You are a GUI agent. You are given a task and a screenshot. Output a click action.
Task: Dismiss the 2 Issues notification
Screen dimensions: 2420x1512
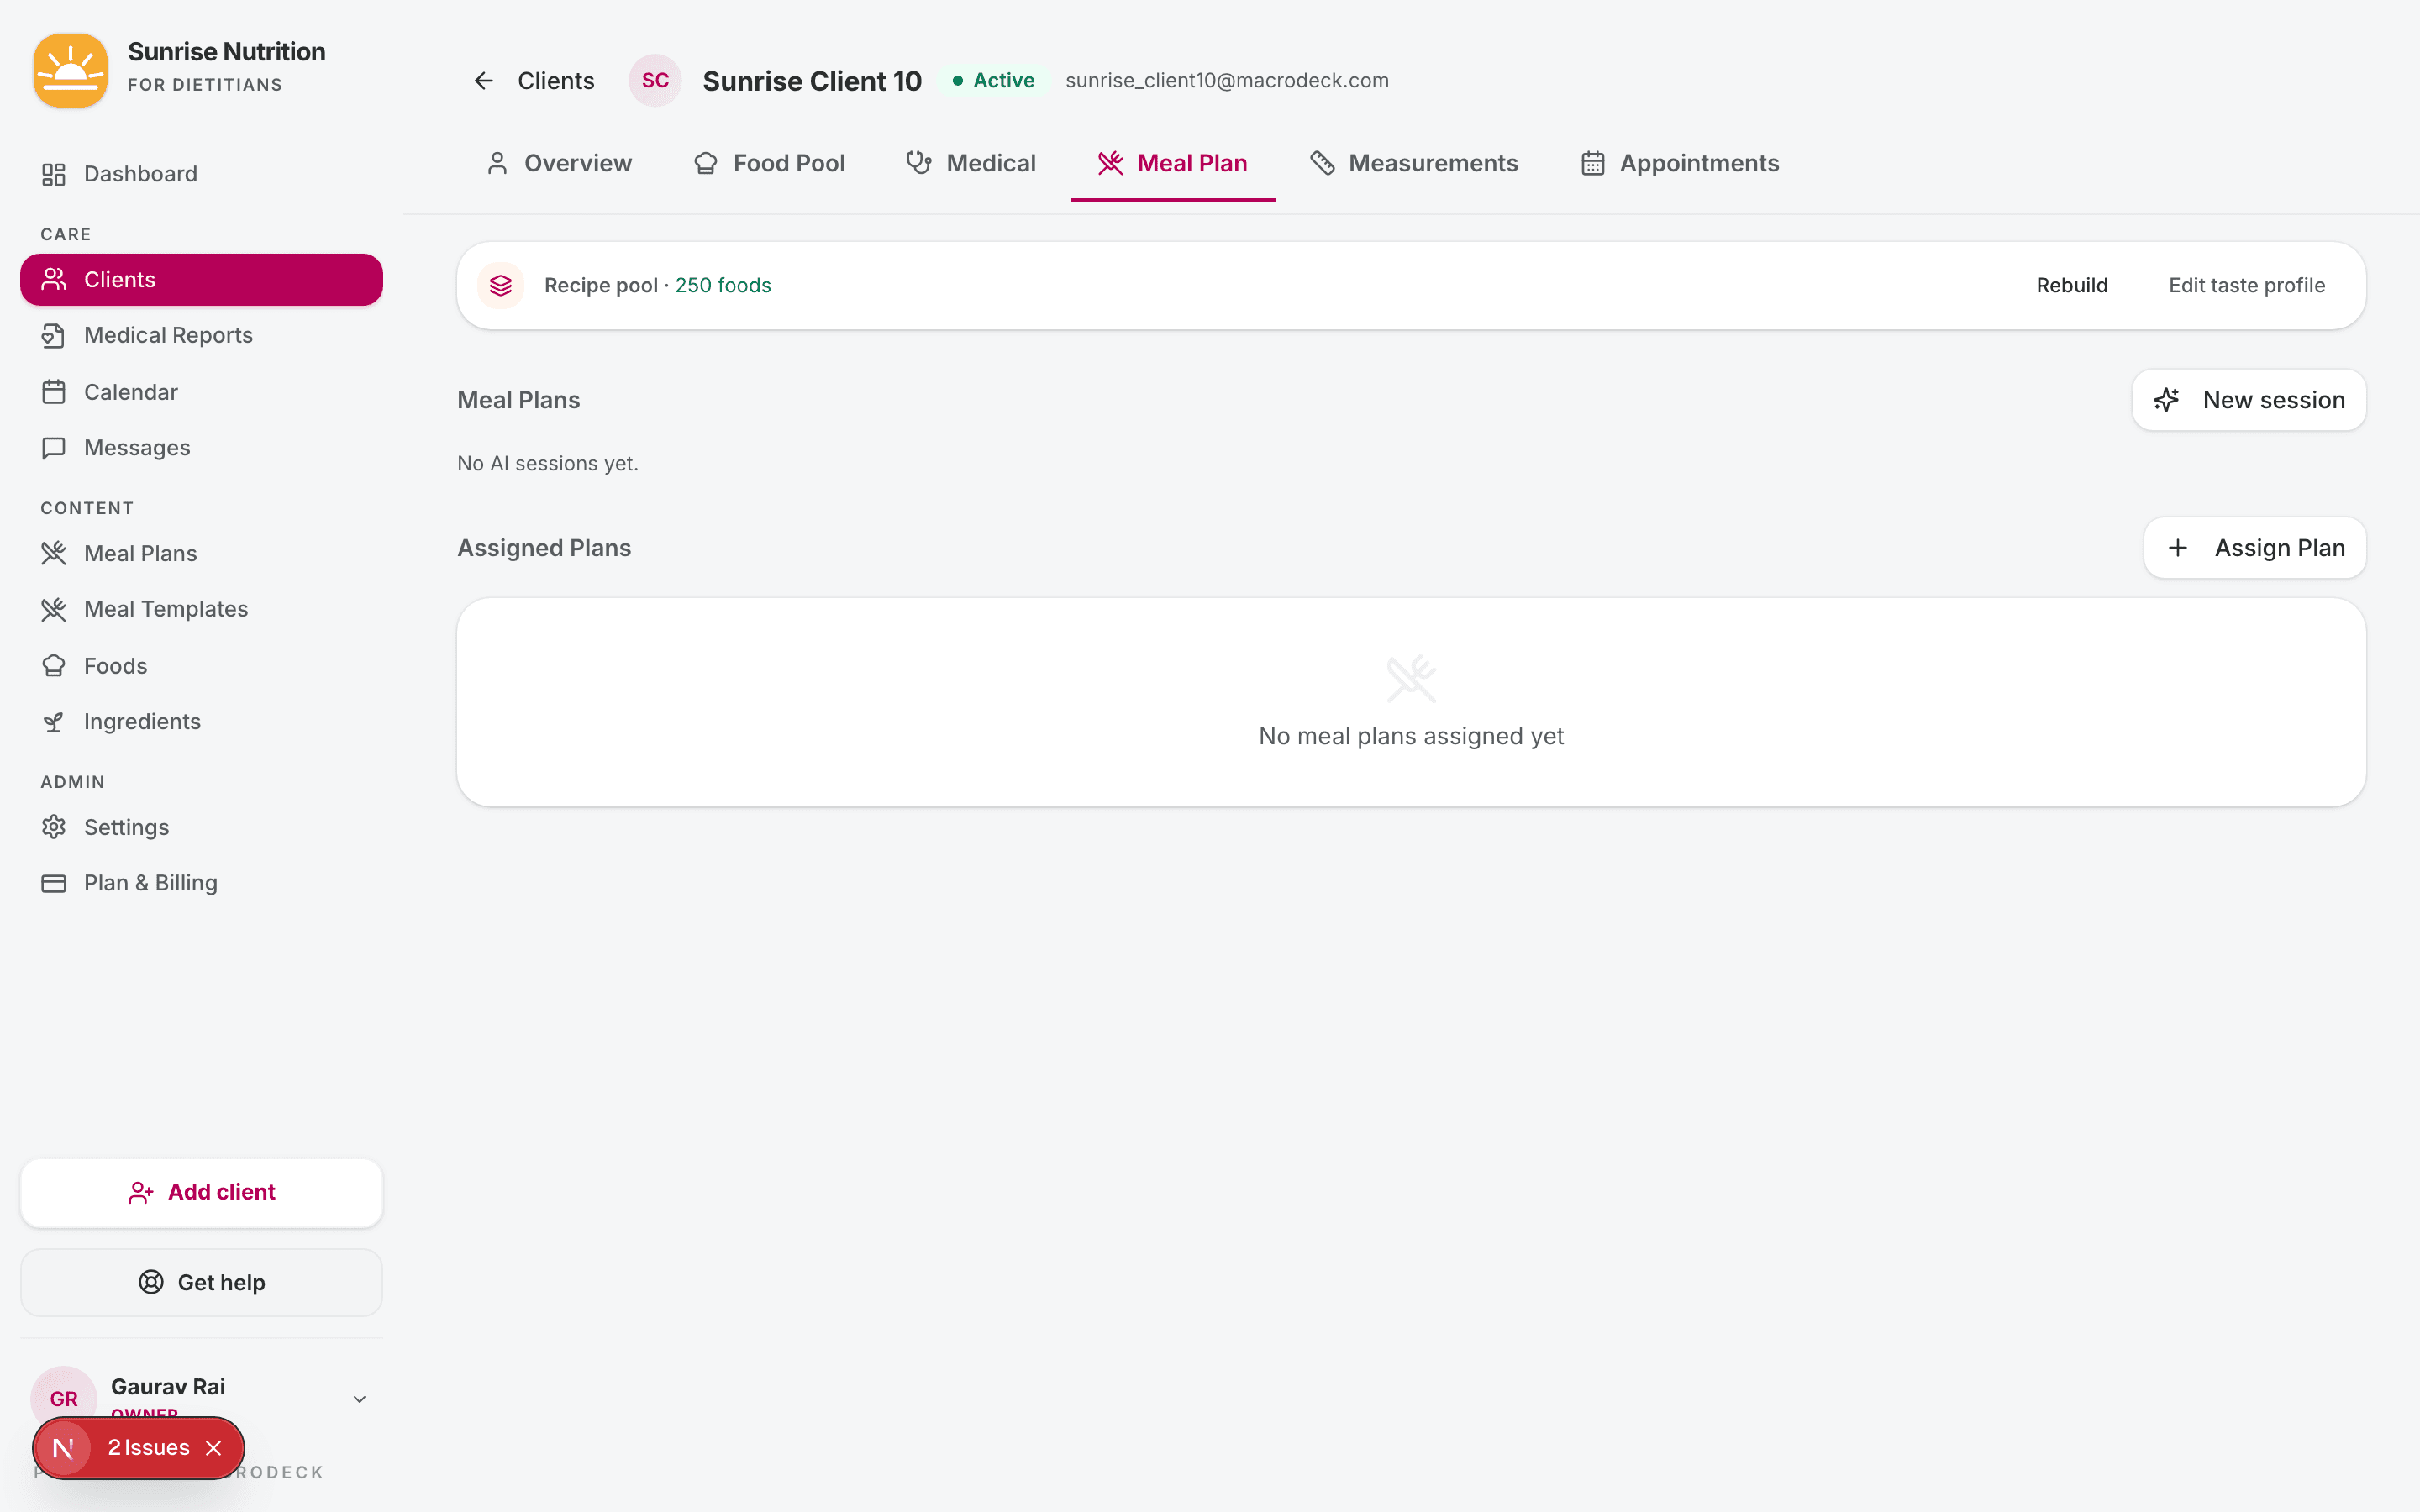click(x=214, y=1447)
